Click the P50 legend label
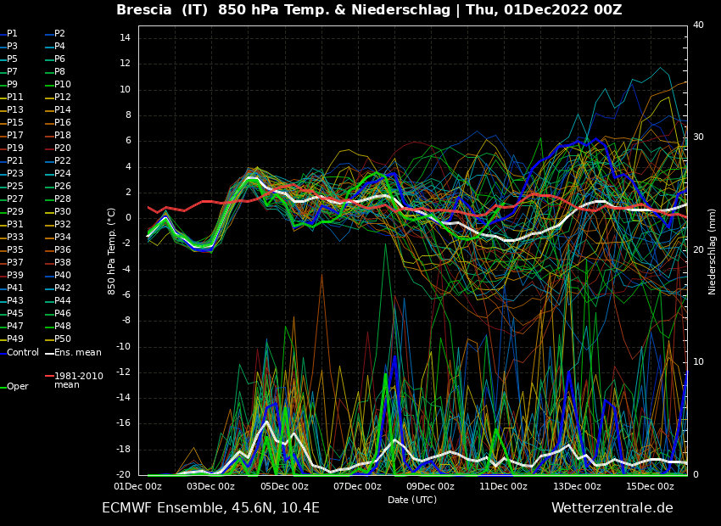Screen dimensions: 721x526 coord(63,339)
